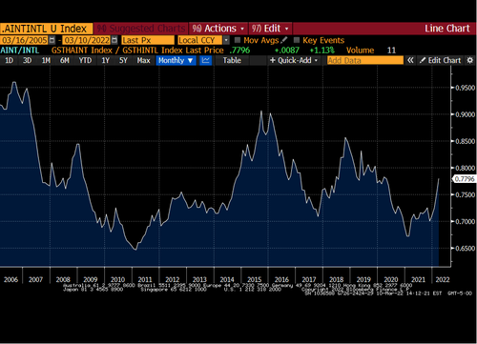Click the Add Data input field
The image size is (477, 344).
[365, 60]
